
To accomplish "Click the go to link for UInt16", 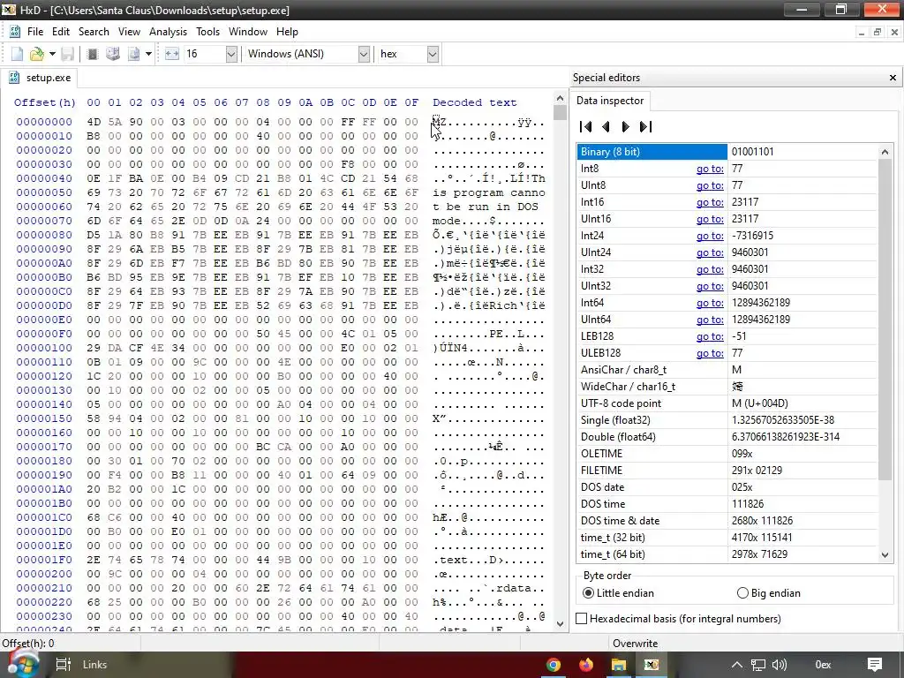I will pos(710,219).
